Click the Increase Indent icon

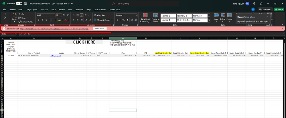(90, 20)
